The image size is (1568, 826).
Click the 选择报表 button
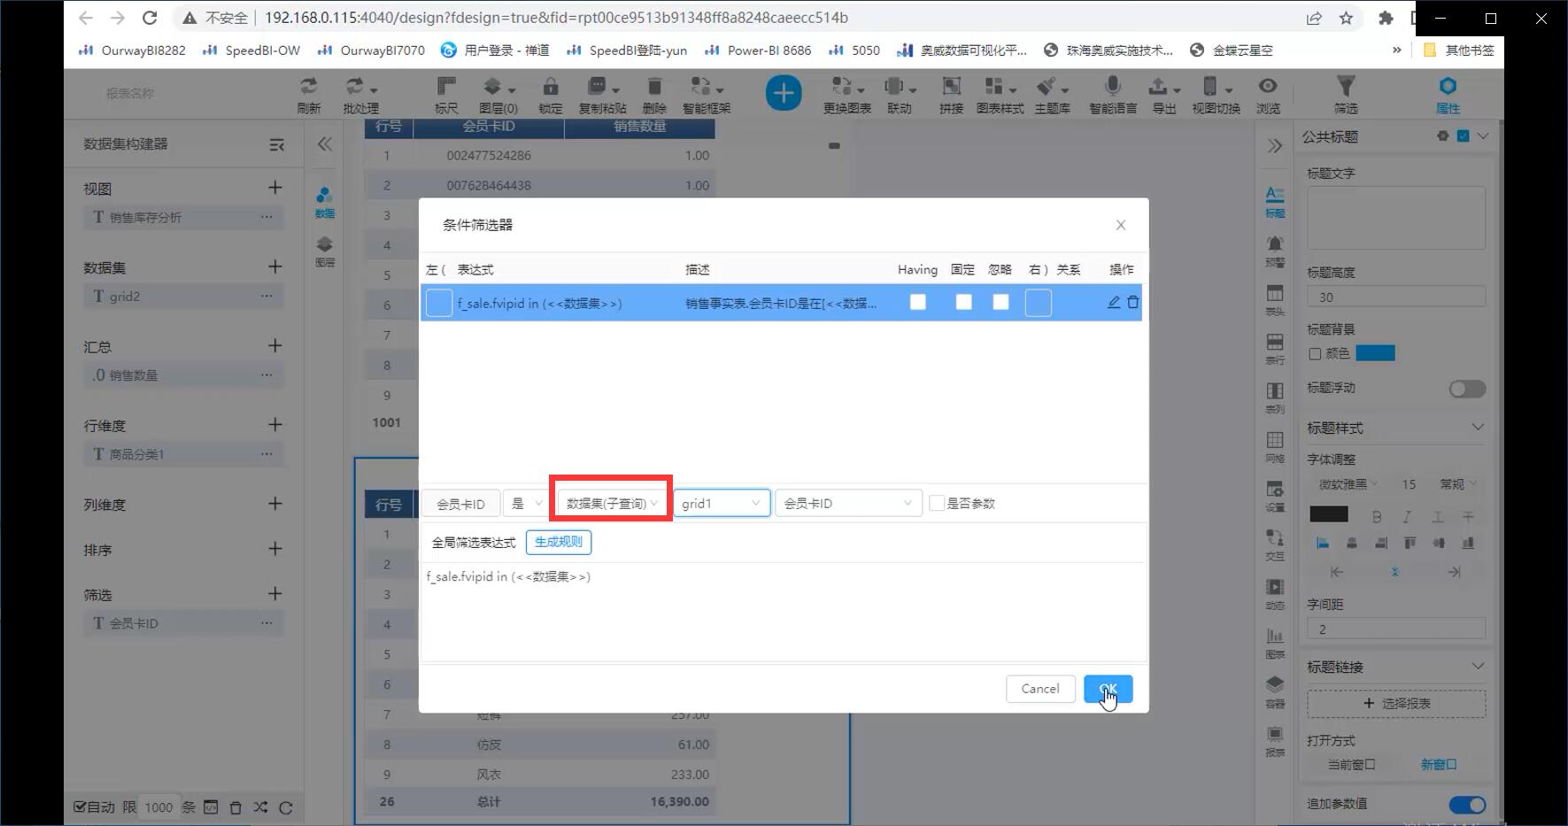pyautogui.click(x=1396, y=704)
